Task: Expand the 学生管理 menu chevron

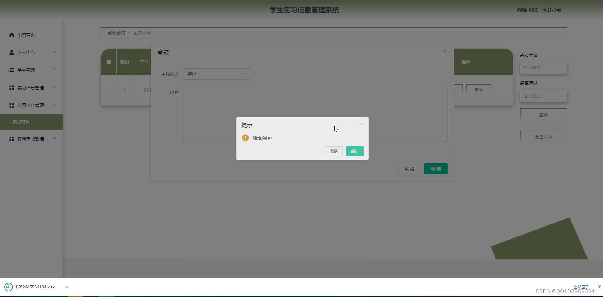Action: [55, 70]
